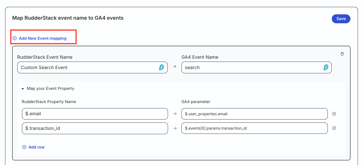Click the Surfshark icon in RudderStack Event Name field
363x165 pixels.
click(x=162, y=67)
